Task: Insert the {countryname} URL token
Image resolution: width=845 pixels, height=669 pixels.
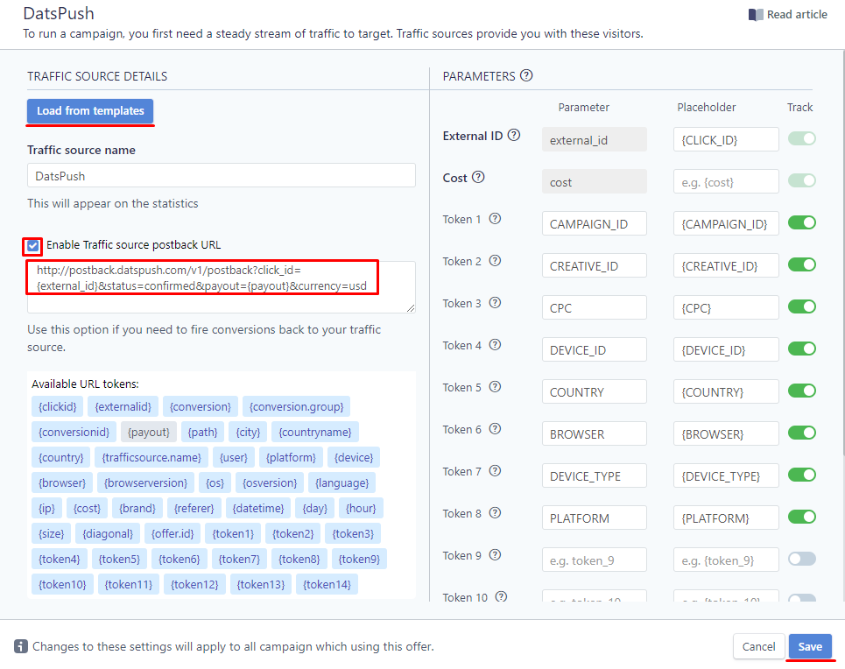Action: point(315,432)
